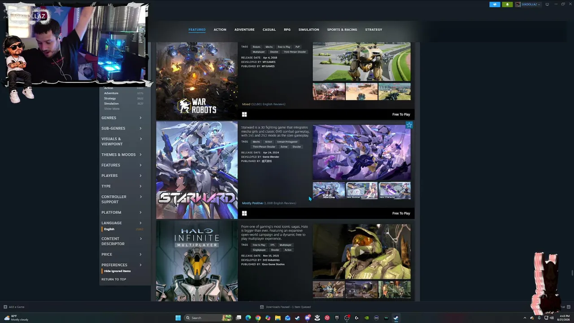Image resolution: width=574 pixels, height=323 pixels.
Task: Expand the Visuals & Viewpoint filter
Action: point(122,141)
